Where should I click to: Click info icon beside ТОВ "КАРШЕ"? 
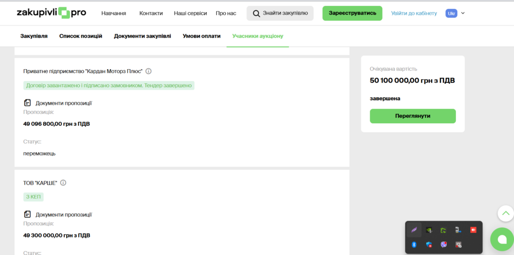pyautogui.click(x=63, y=183)
